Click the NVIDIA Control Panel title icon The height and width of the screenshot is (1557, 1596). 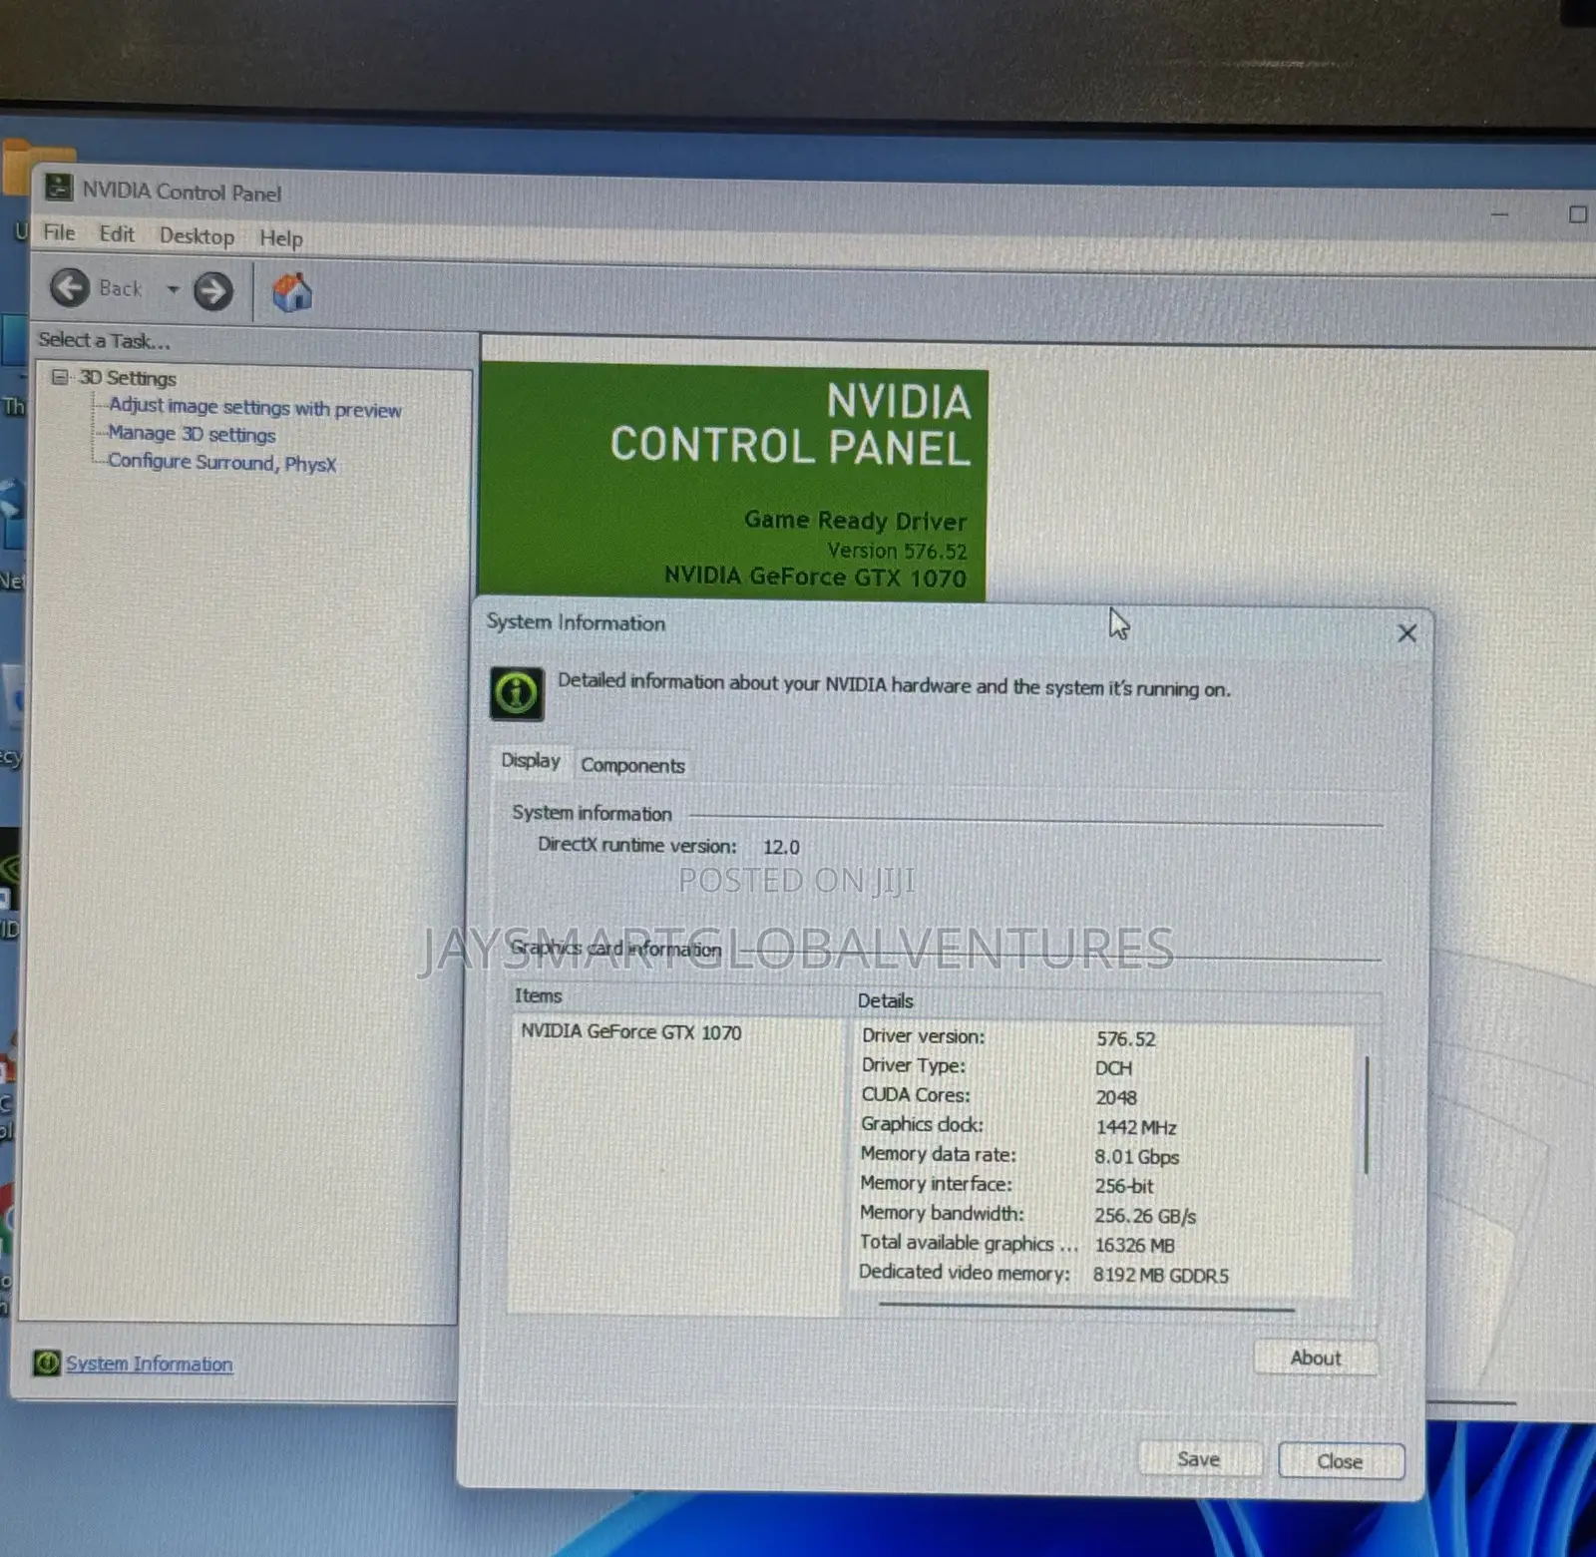[x=59, y=187]
